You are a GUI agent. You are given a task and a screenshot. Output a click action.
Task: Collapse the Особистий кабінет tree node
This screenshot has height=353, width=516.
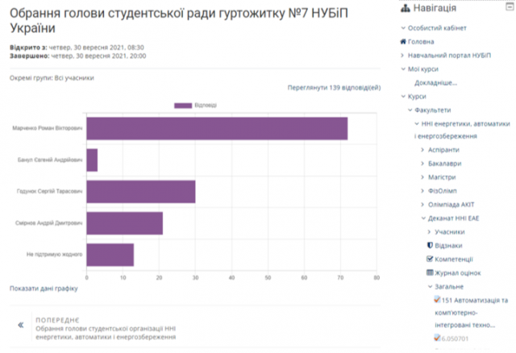pyautogui.click(x=403, y=28)
